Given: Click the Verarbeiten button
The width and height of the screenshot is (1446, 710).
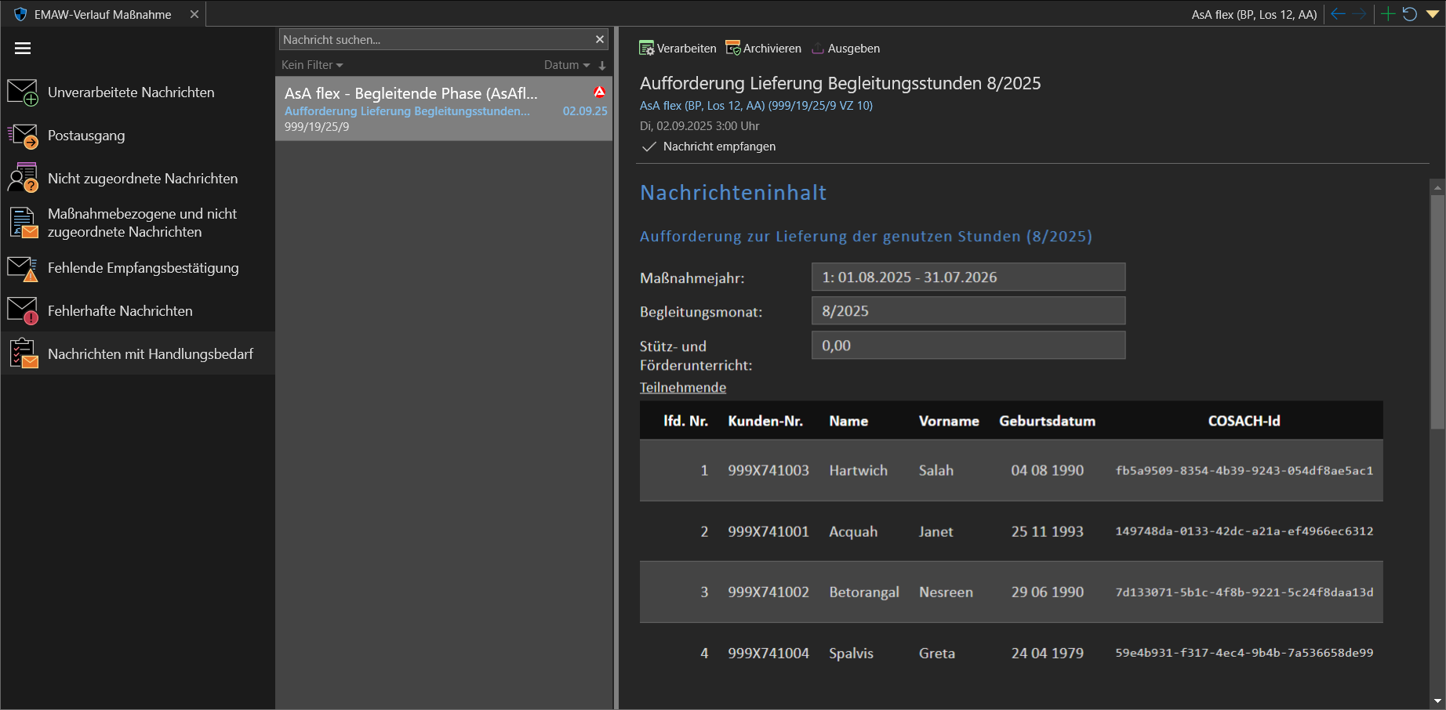Looking at the screenshot, I should [x=678, y=49].
